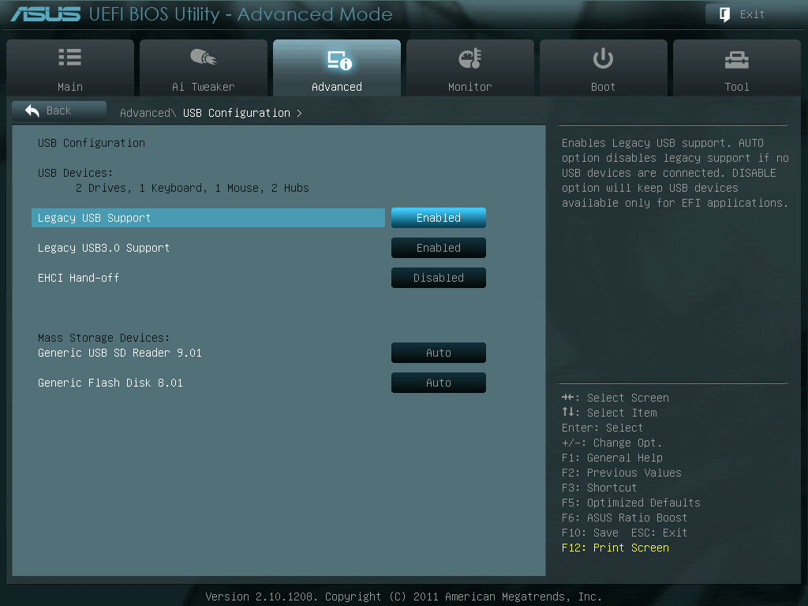This screenshot has width=808, height=606.
Task: Click the 'F1: General Help' line
Action: pos(612,458)
